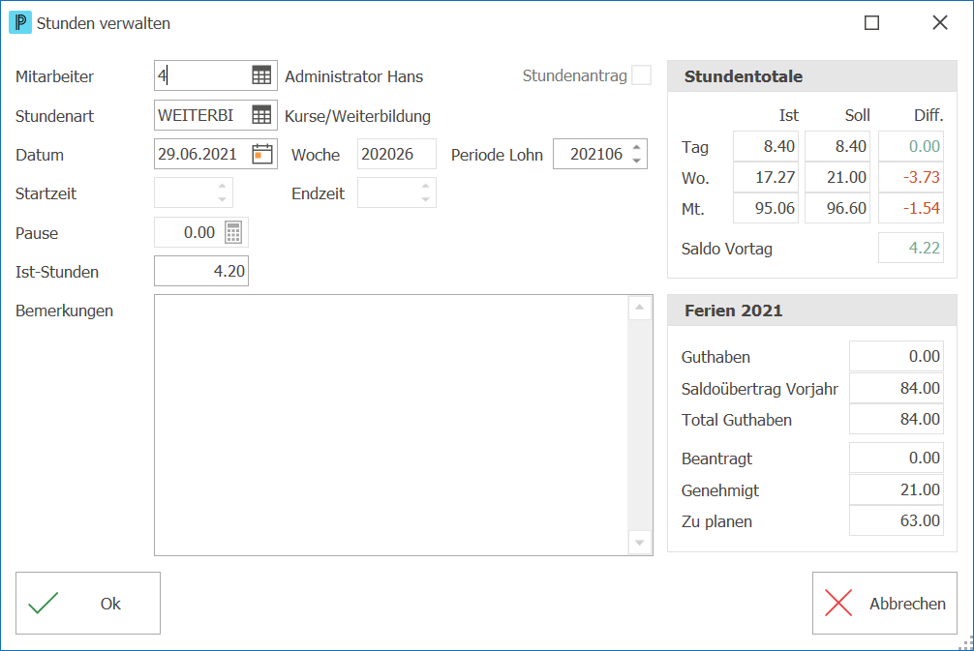
Task: Select Tag Soll value 8.40
Action: click(x=837, y=146)
